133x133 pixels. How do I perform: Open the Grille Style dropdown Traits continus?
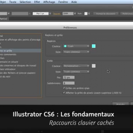pos(76,72)
